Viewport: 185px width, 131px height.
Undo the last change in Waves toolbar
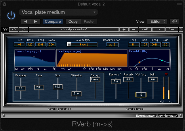click(x=14, y=29)
